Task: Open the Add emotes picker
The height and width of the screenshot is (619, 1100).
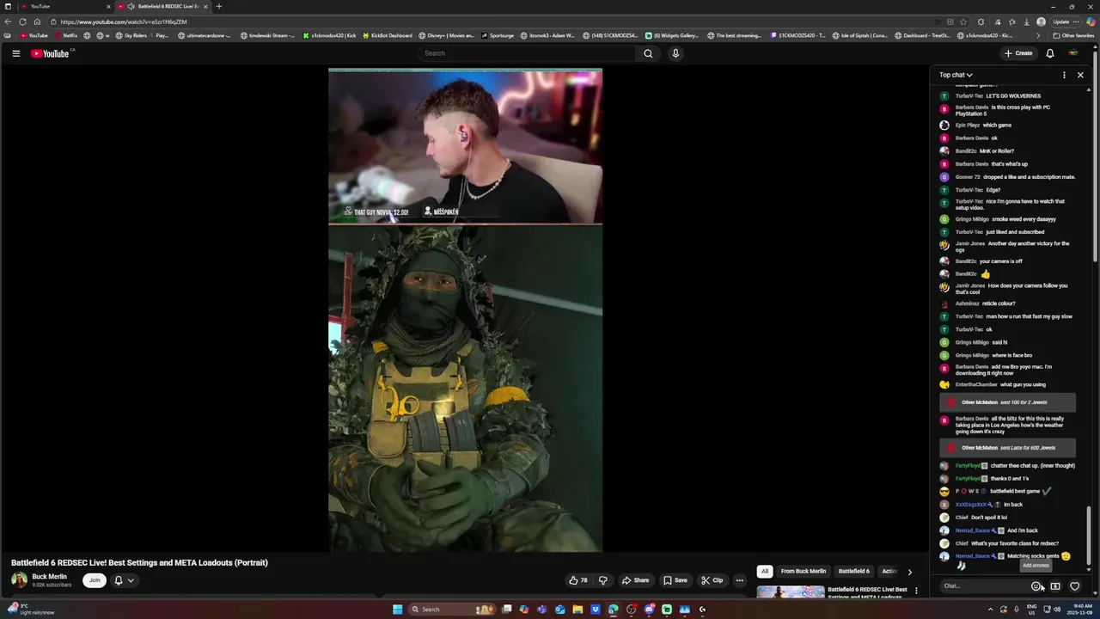Action: (x=1036, y=586)
